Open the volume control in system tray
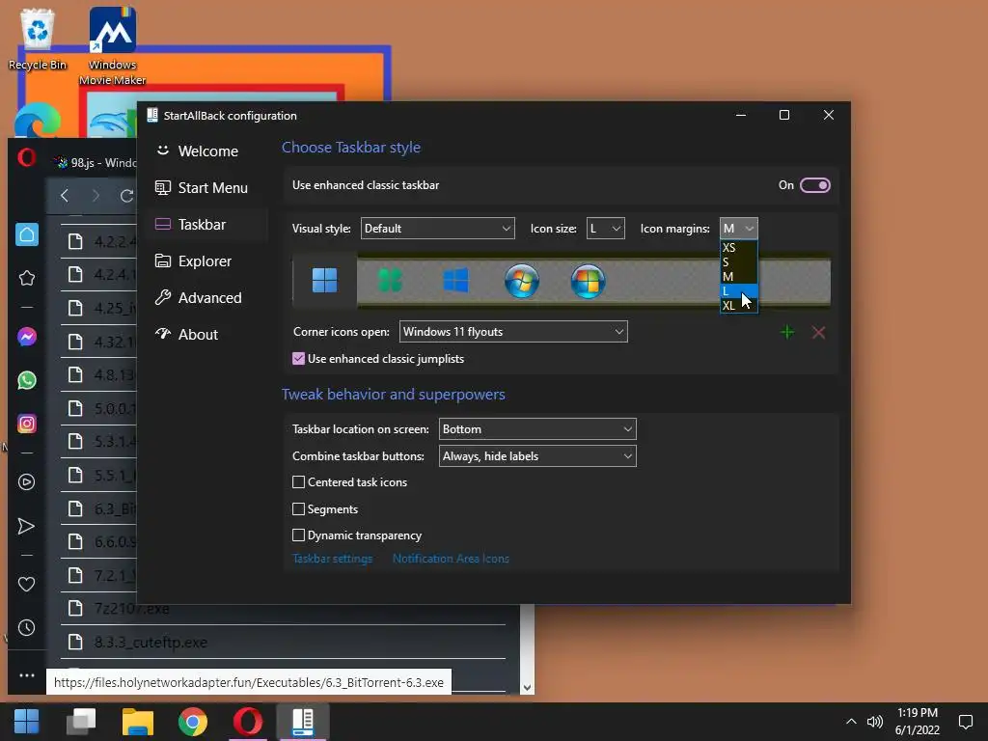Image resolution: width=988 pixels, height=741 pixels. click(874, 722)
